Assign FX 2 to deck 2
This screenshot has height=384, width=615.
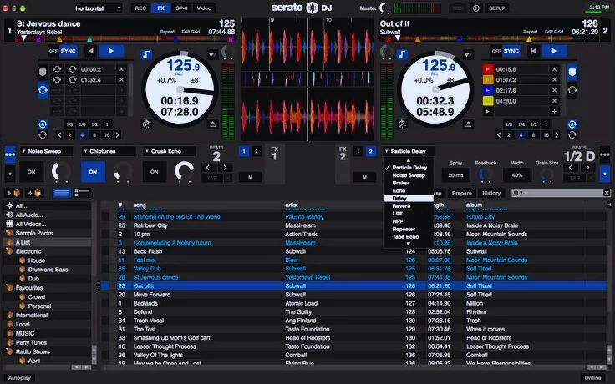[370, 151]
